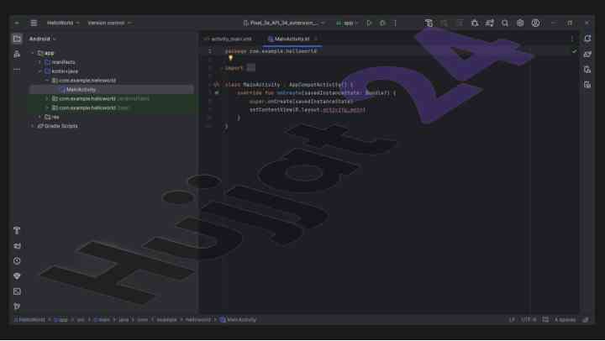Run the app with the play icon
Image resolution: width=605 pixels, height=341 pixels.
pos(369,24)
